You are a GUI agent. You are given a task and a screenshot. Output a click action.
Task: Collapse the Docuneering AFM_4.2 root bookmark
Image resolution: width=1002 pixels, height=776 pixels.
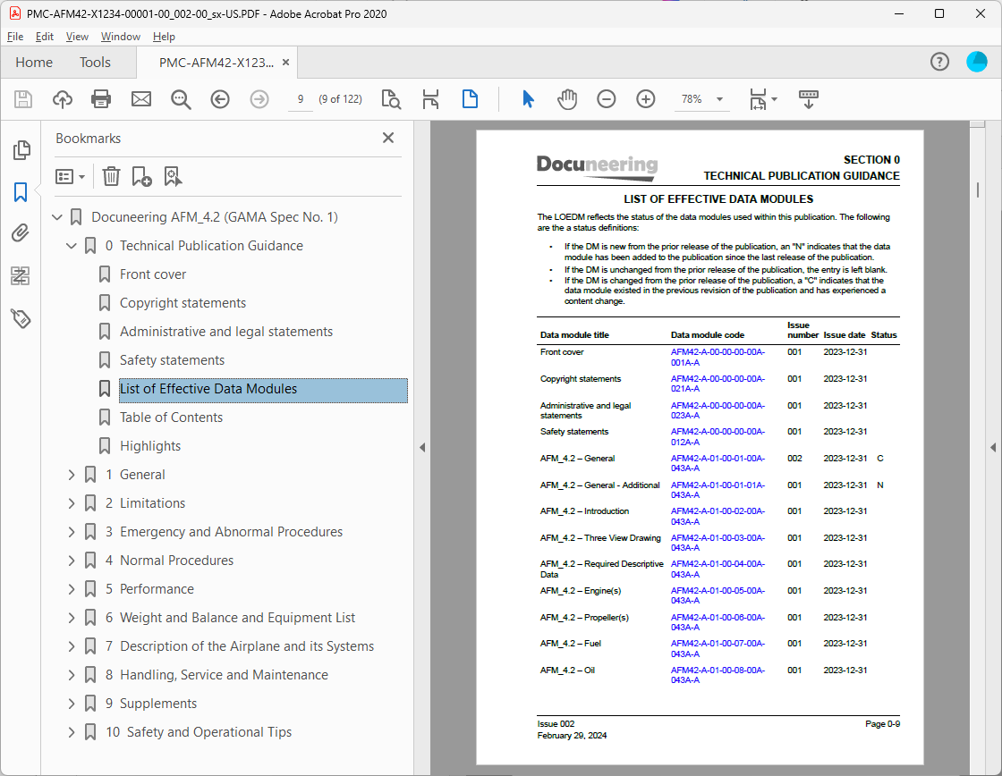(57, 217)
